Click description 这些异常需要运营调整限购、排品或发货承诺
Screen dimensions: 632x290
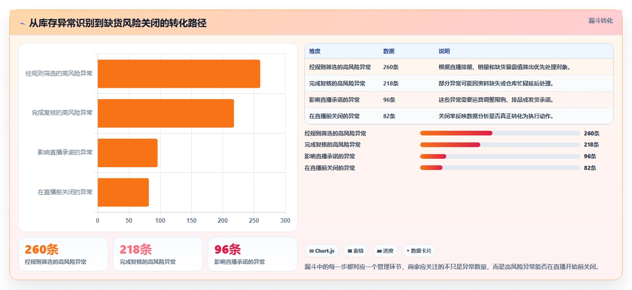496,100
